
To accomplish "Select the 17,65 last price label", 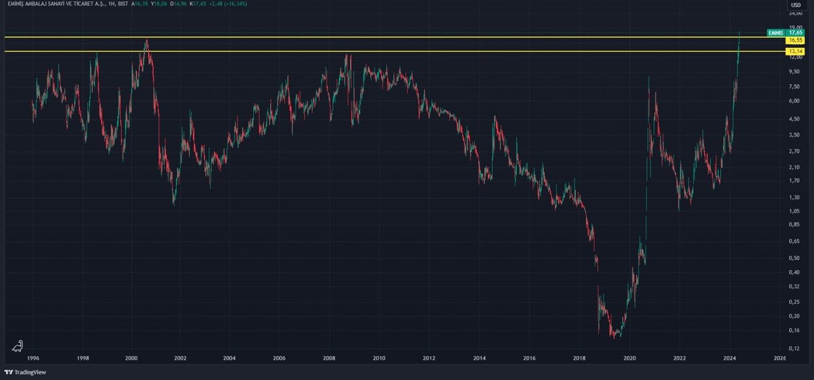I will tap(796, 33).
